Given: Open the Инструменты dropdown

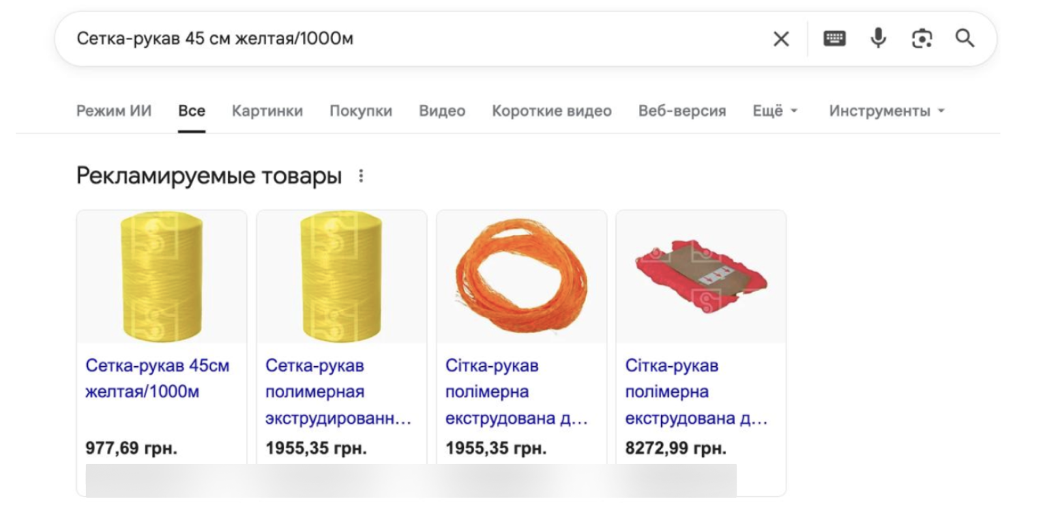Looking at the screenshot, I should pos(886,111).
